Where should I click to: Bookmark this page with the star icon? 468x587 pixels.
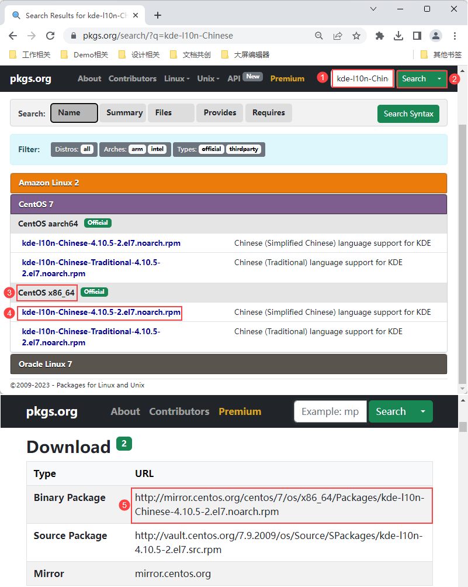(x=356, y=36)
